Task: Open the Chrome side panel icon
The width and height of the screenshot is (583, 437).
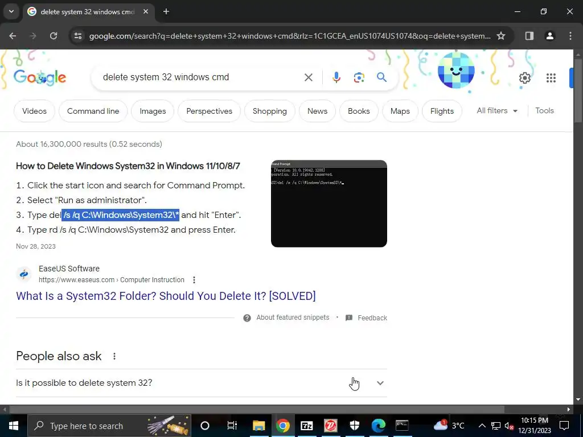Action: point(529,36)
